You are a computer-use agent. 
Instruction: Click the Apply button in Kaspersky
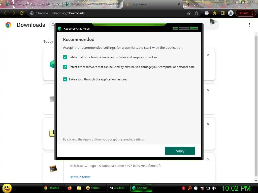click(180, 151)
